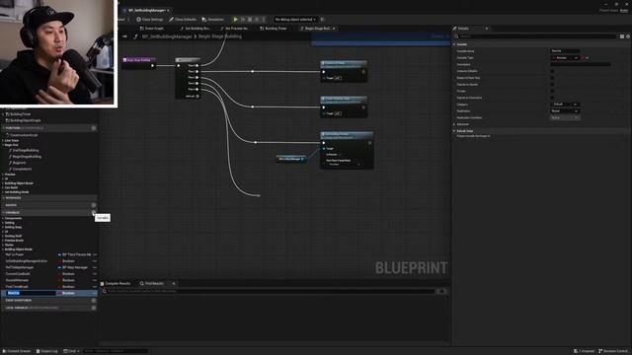Toggle eye icon on Ref to Pawn row

(x=95, y=254)
